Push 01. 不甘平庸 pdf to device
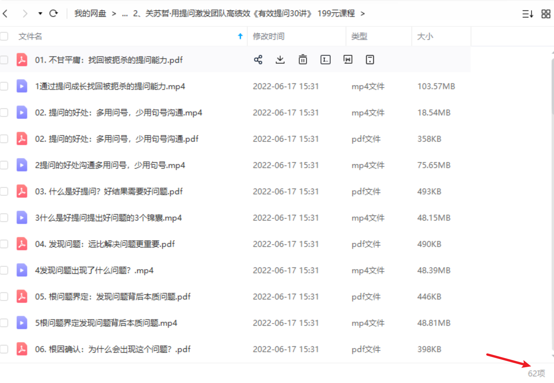 tap(370, 60)
